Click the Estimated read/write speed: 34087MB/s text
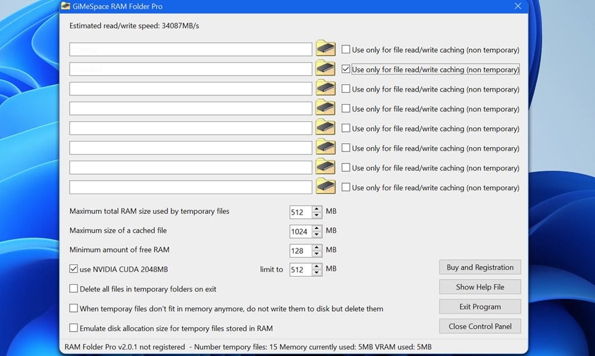The image size is (595, 356). click(x=134, y=26)
